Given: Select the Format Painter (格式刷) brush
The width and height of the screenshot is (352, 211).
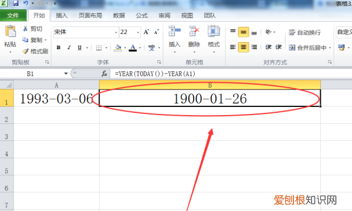Looking at the screenshot, I should pyautogui.click(x=26, y=51).
